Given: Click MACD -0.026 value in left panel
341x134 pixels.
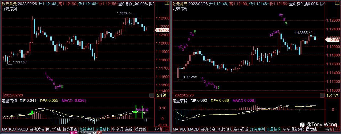Looking at the screenshot, I should click(74, 101).
